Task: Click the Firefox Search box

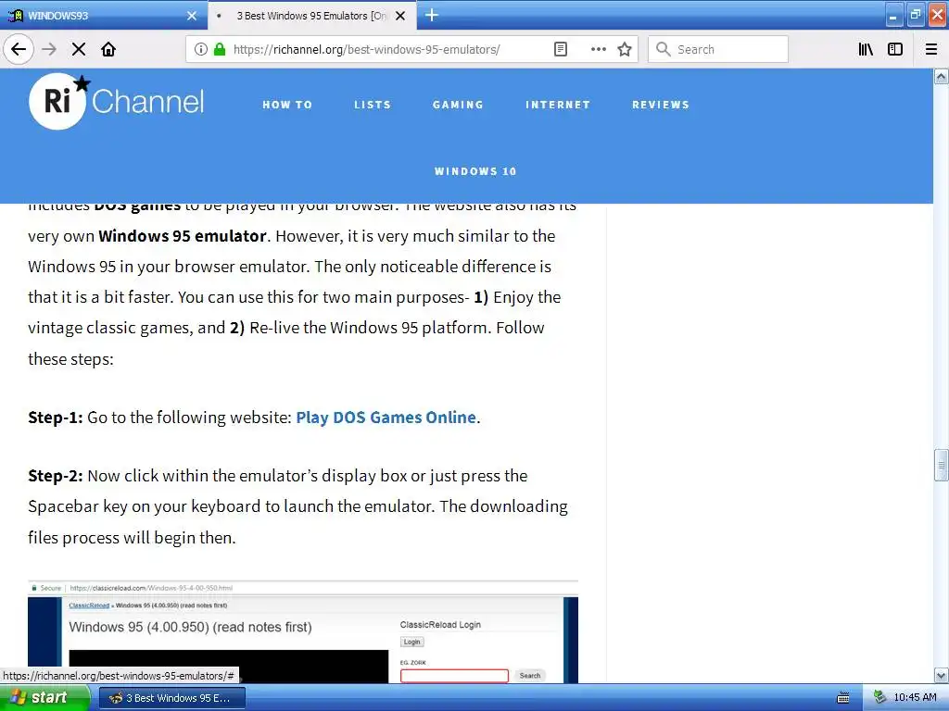Action: pyautogui.click(x=718, y=49)
